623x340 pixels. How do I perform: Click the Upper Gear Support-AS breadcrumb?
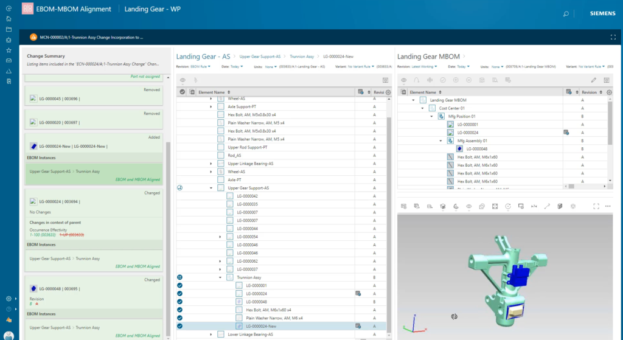[260, 57]
